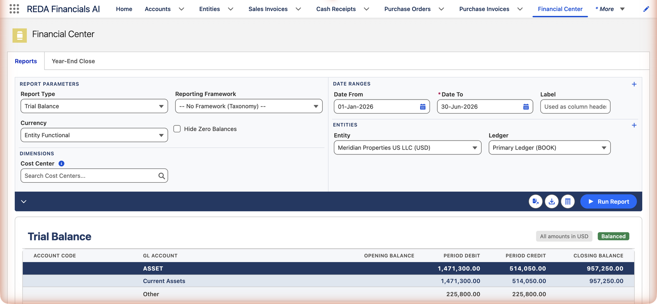Open the App Launcher grid icon
Image resolution: width=657 pixels, height=304 pixels.
coord(14,9)
